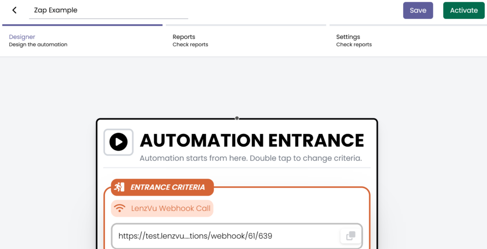The height and width of the screenshot is (249, 487).
Task: Click the "Automation starts from here" description text
Action: (x=252, y=158)
